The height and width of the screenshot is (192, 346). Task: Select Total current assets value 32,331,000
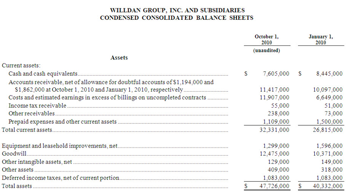point(274,130)
